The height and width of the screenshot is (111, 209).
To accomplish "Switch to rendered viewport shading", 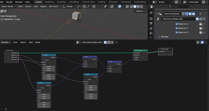I will (x=141, y=7).
